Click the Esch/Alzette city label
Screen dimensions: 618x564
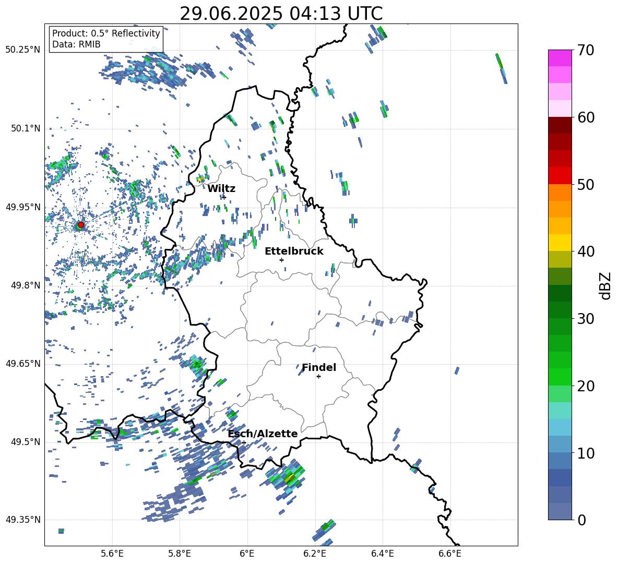[x=263, y=434]
